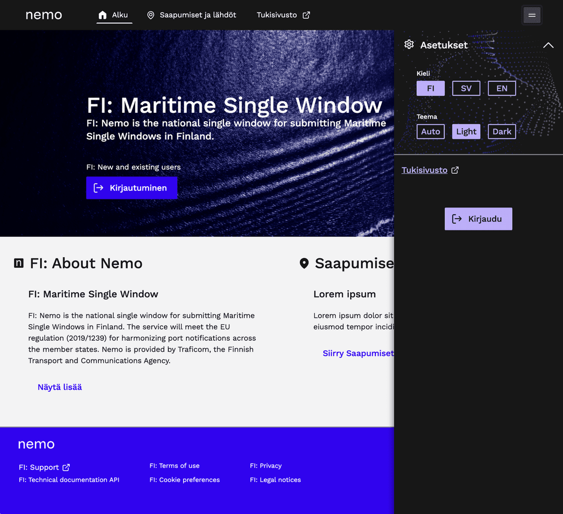The width and height of the screenshot is (563, 514).
Task: Collapse the Asetukset settings section
Action: click(x=548, y=45)
